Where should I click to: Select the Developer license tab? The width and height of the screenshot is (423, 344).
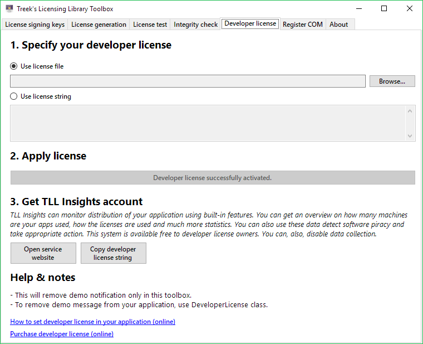coord(250,24)
